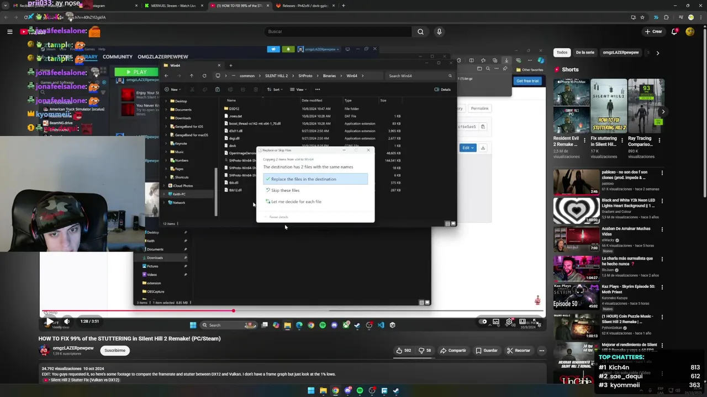707x397 pixels.
Task: Expand the Downloads tree node
Action: point(166,118)
